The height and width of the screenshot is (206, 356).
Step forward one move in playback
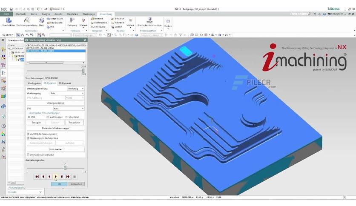(62, 177)
